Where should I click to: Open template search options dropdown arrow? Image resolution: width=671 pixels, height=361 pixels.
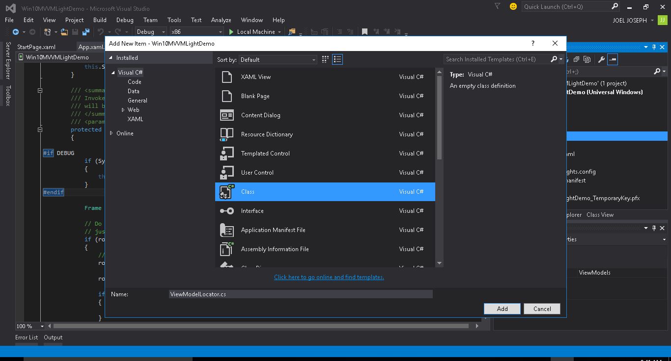click(x=561, y=59)
